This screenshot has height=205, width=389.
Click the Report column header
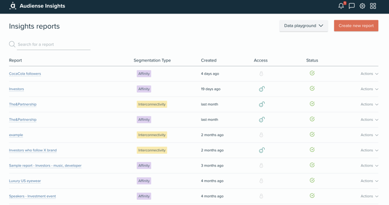tap(15, 60)
